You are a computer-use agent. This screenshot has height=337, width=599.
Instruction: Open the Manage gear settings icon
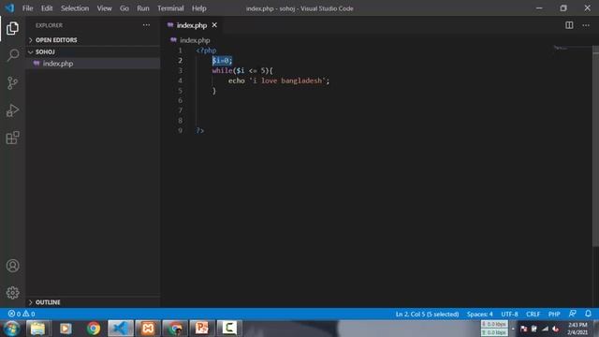pos(12,293)
